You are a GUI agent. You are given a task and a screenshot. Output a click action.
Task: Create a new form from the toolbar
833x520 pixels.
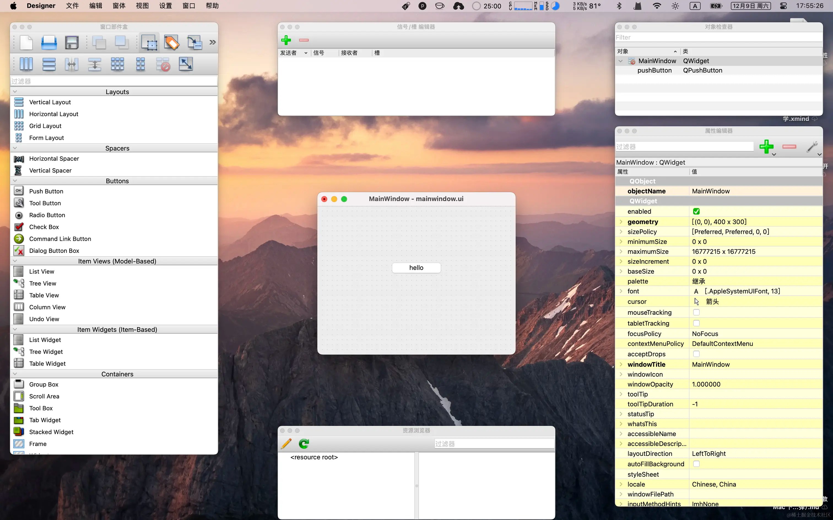pos(26,42)
